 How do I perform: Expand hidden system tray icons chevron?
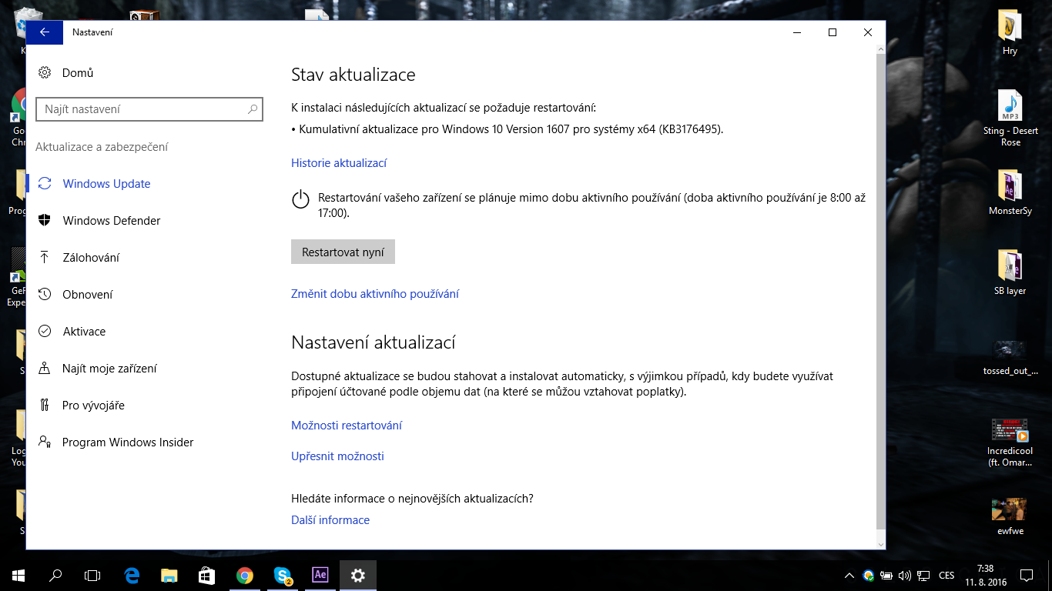pyautogui.click(x=849, y=576)
